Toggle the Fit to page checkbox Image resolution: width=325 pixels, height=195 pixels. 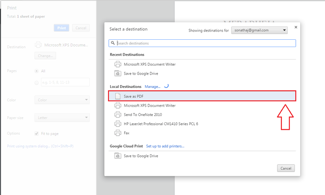(37, 133)
